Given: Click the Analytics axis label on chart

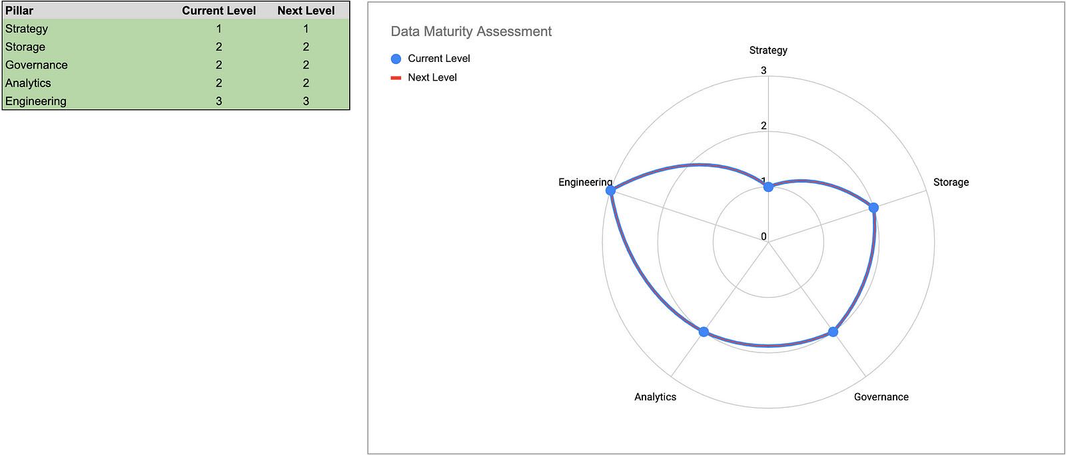Looking at the screenshot, I should [x=655, y=397].
